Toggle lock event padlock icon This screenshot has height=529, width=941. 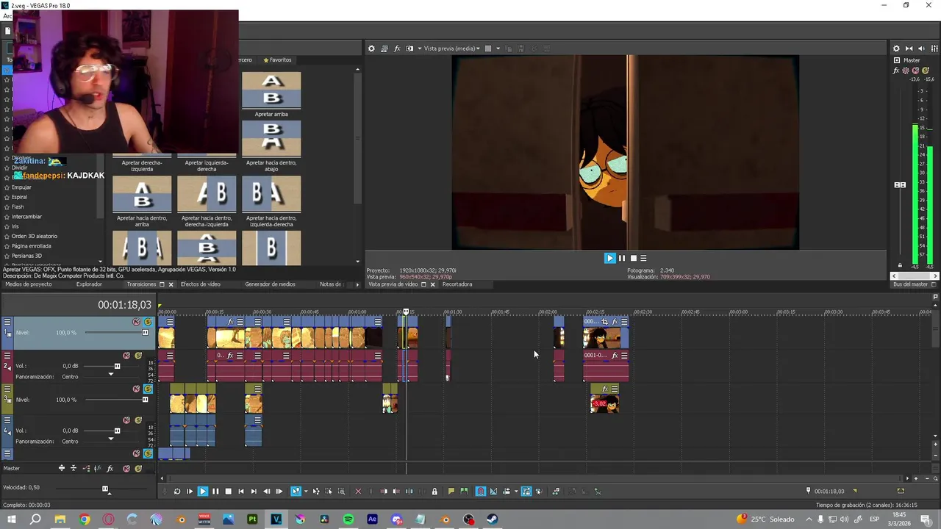click(x=434, y=492)
